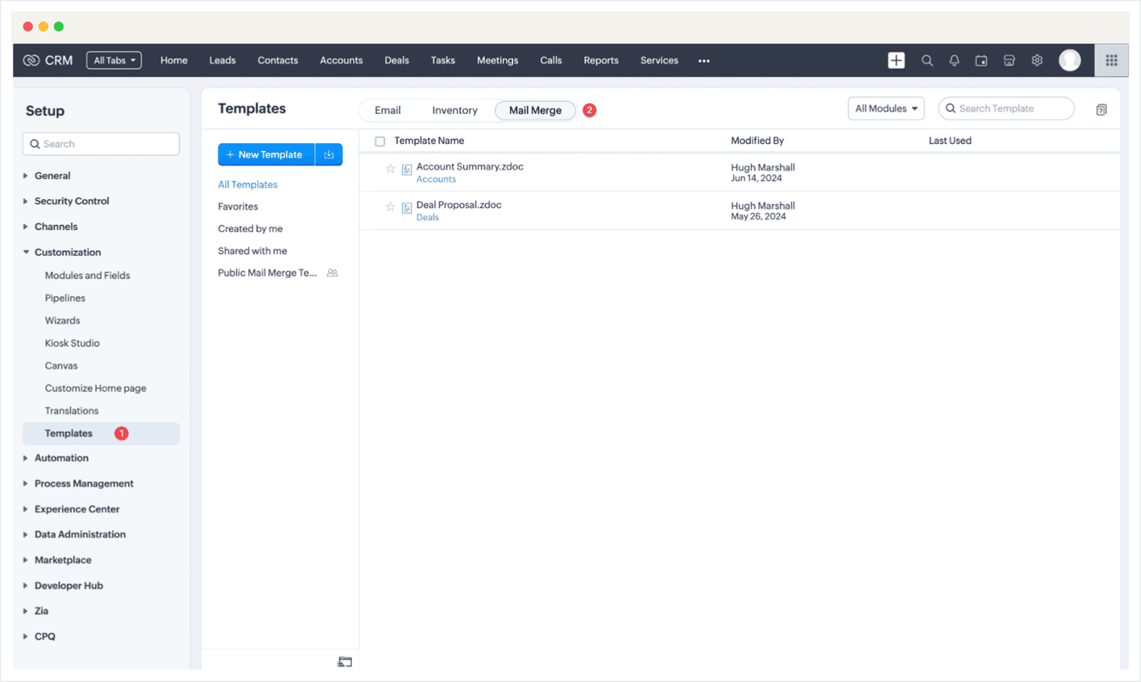
Task: Click the new folder icon at the bottom of the folder list
Action: (344, 662)
